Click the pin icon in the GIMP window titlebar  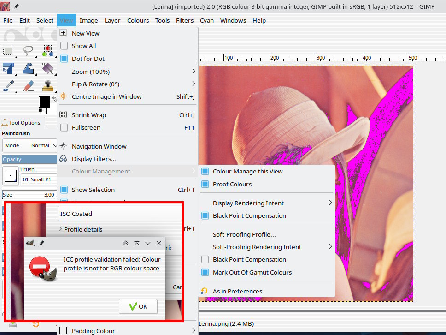(x=16, y=6)
